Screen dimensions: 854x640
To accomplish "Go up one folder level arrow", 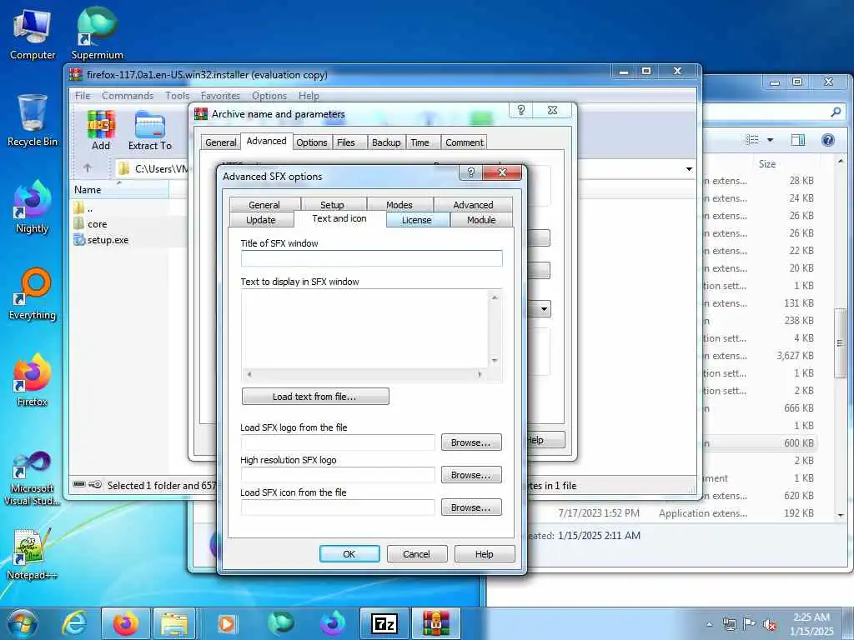I will coord(88,168).
